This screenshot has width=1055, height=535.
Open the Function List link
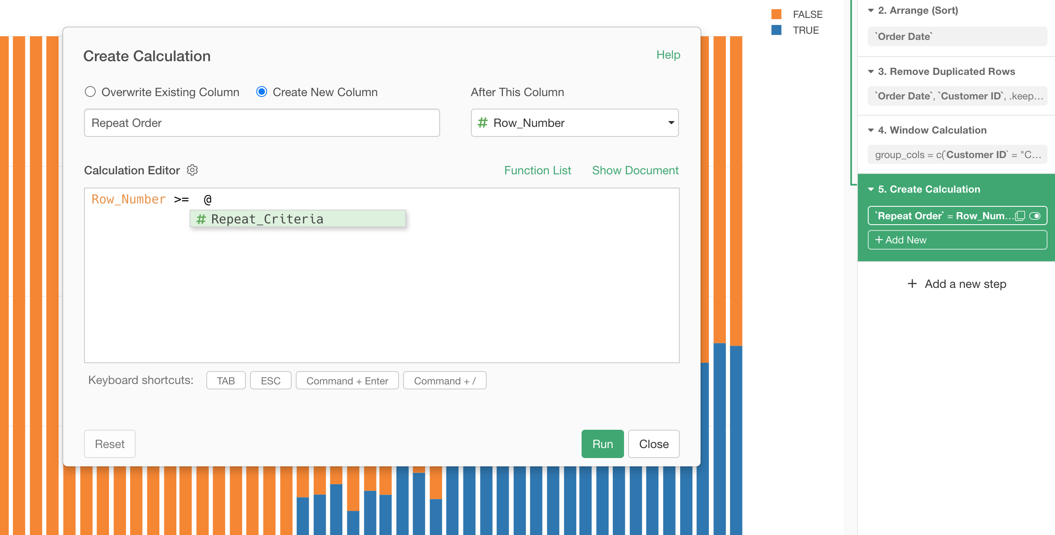coord(537,170)
